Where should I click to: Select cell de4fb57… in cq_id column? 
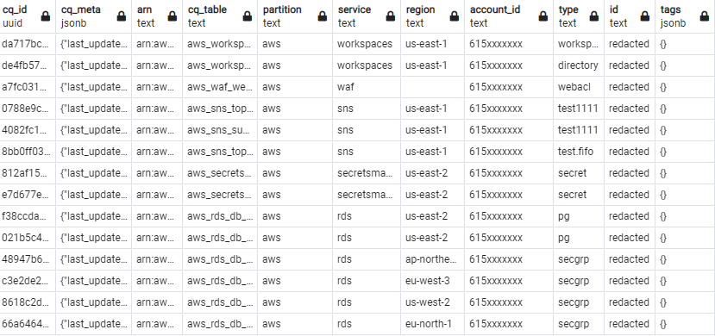point(28,65)
